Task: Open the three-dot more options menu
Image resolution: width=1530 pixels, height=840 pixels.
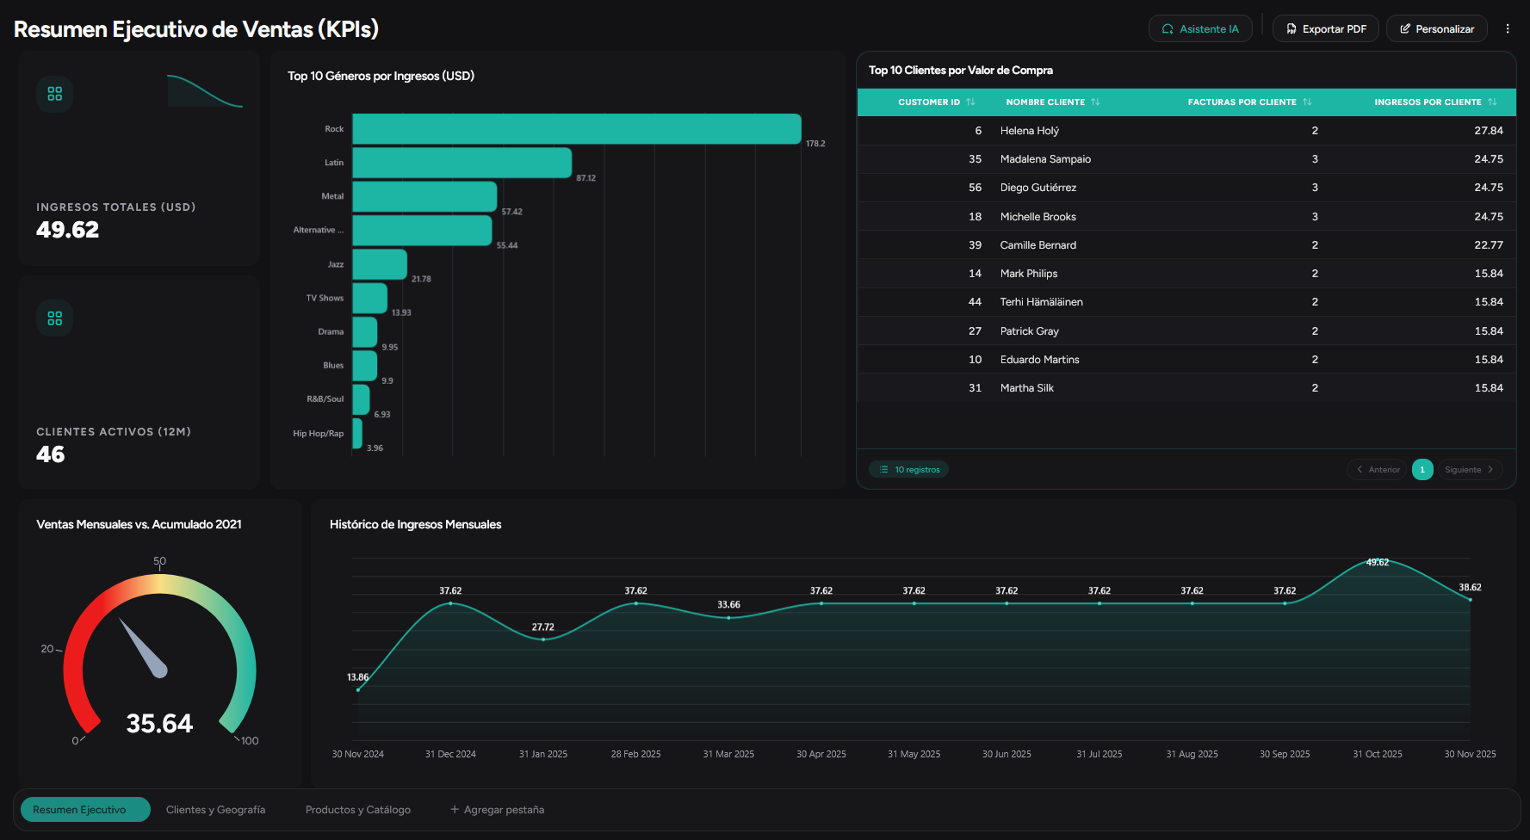Action: tap(1508, 28)
